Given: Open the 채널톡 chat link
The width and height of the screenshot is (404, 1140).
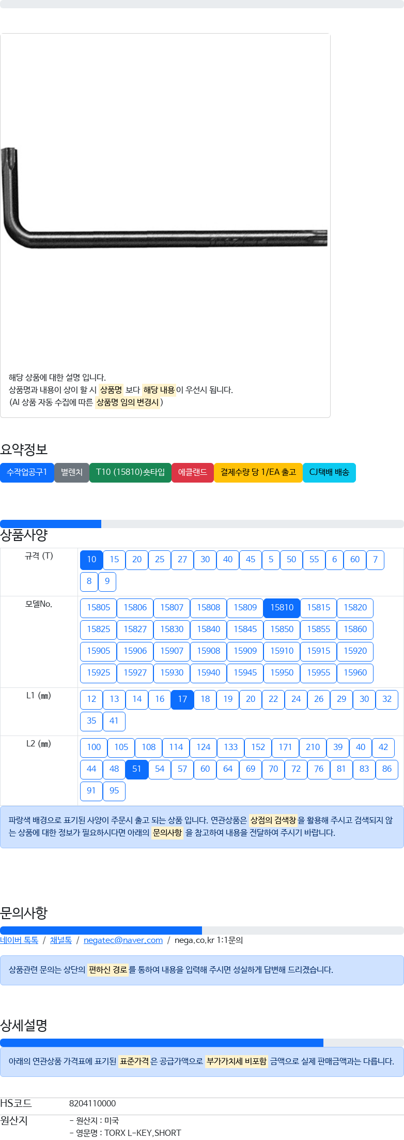Looking at the screenshot, I should pos(61,940).
